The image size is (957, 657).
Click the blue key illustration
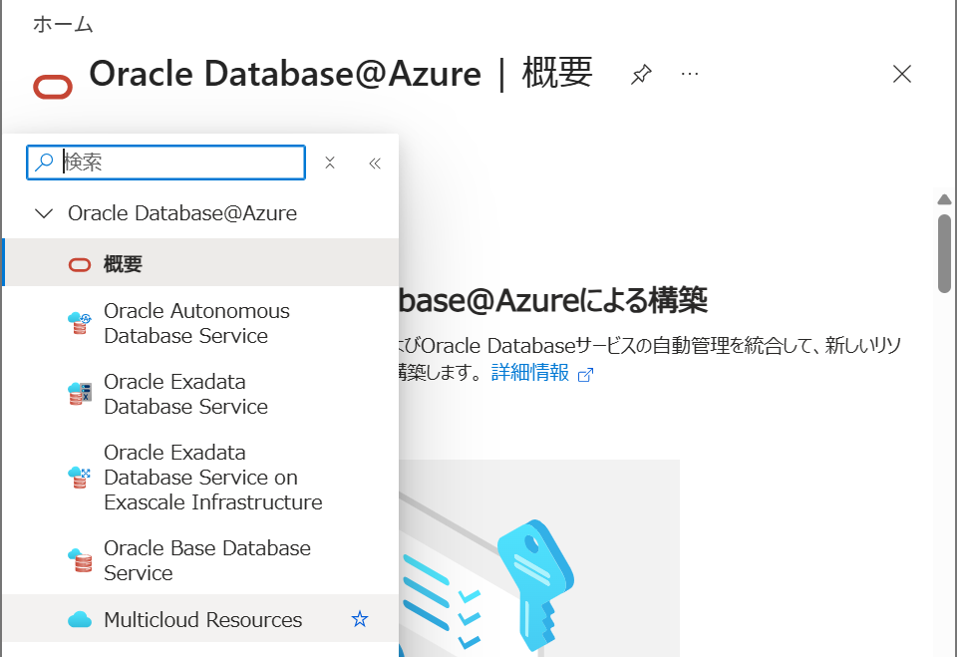coord(536,584)
